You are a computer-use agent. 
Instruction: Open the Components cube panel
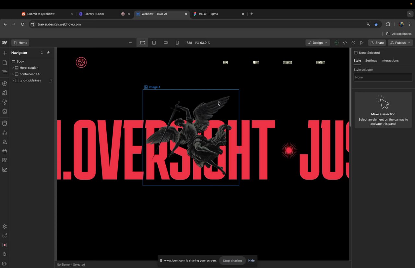click(5, 84)
